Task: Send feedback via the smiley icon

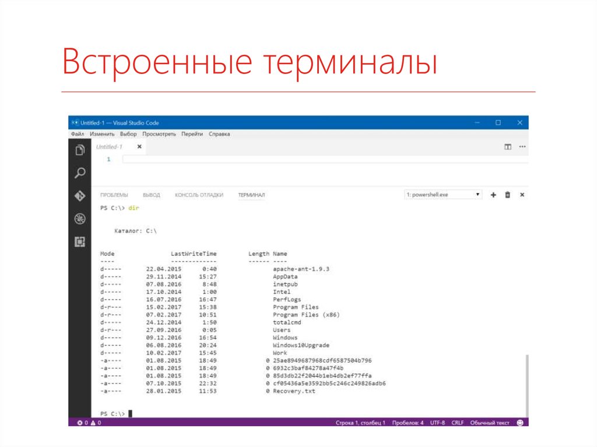Action: [x=521, y=421]
